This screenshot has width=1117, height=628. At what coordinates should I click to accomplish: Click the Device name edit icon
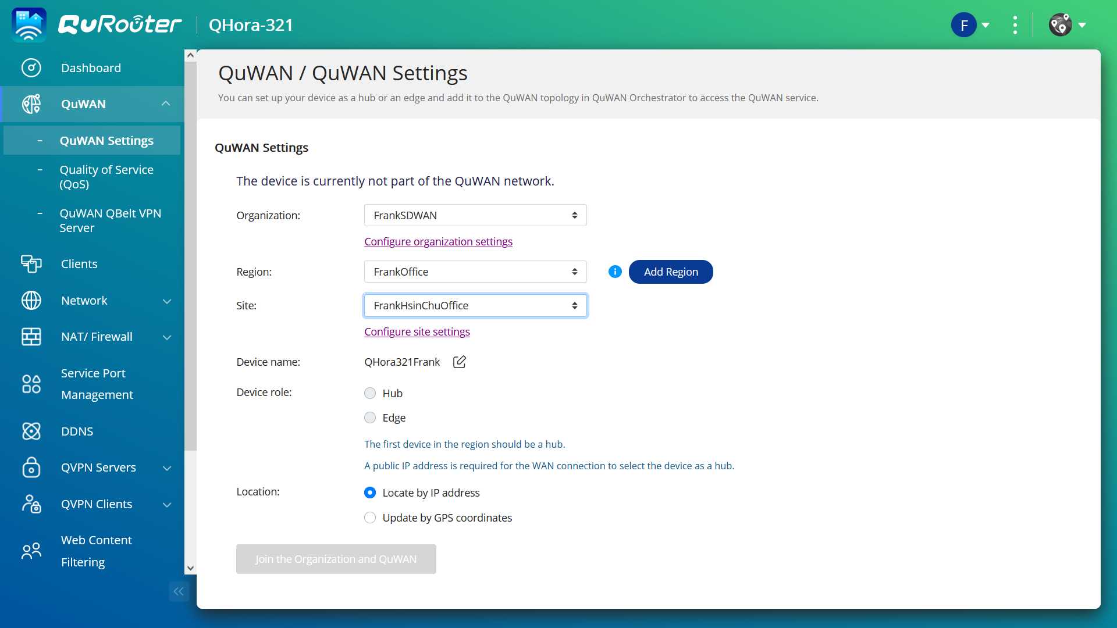pyautogui.click(x=459, y=362)
